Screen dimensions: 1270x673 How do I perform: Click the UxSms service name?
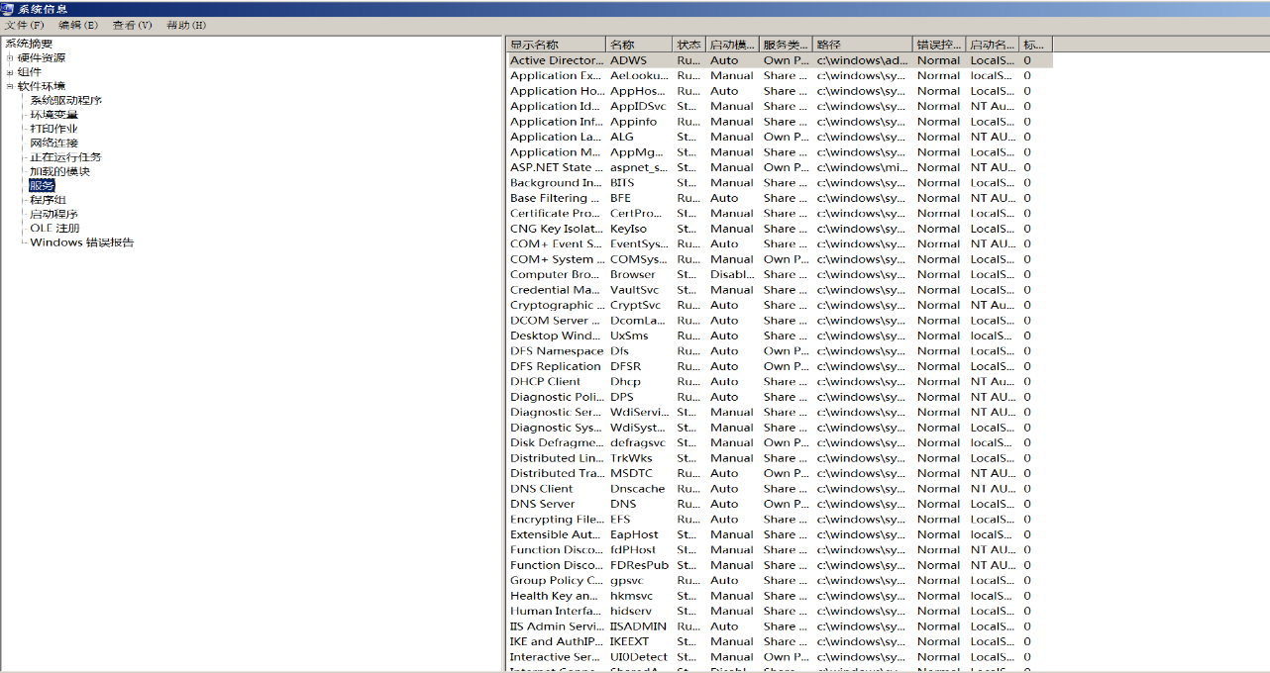(x=629, y=336)
